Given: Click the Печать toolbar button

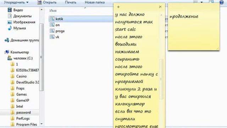Looking at the screenshot, I should coord(71,2).
